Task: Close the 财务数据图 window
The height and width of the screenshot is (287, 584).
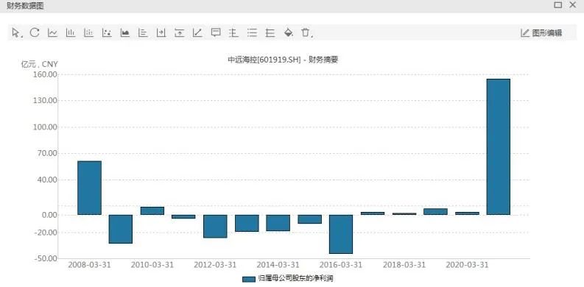Action: point(572,5)
